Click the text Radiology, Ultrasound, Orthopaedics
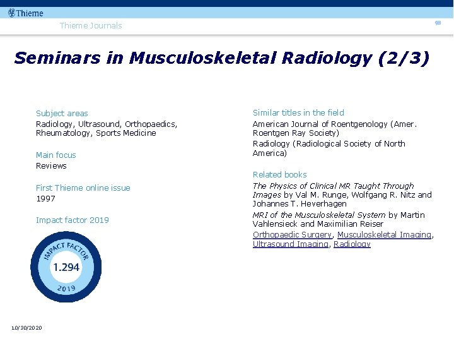 tap(107, 124)
